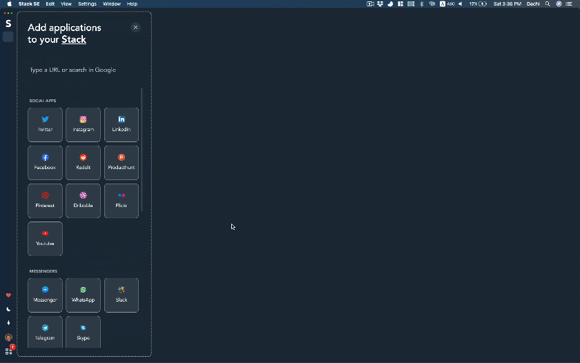Click the app list scrollbar

tap(142, 149)
